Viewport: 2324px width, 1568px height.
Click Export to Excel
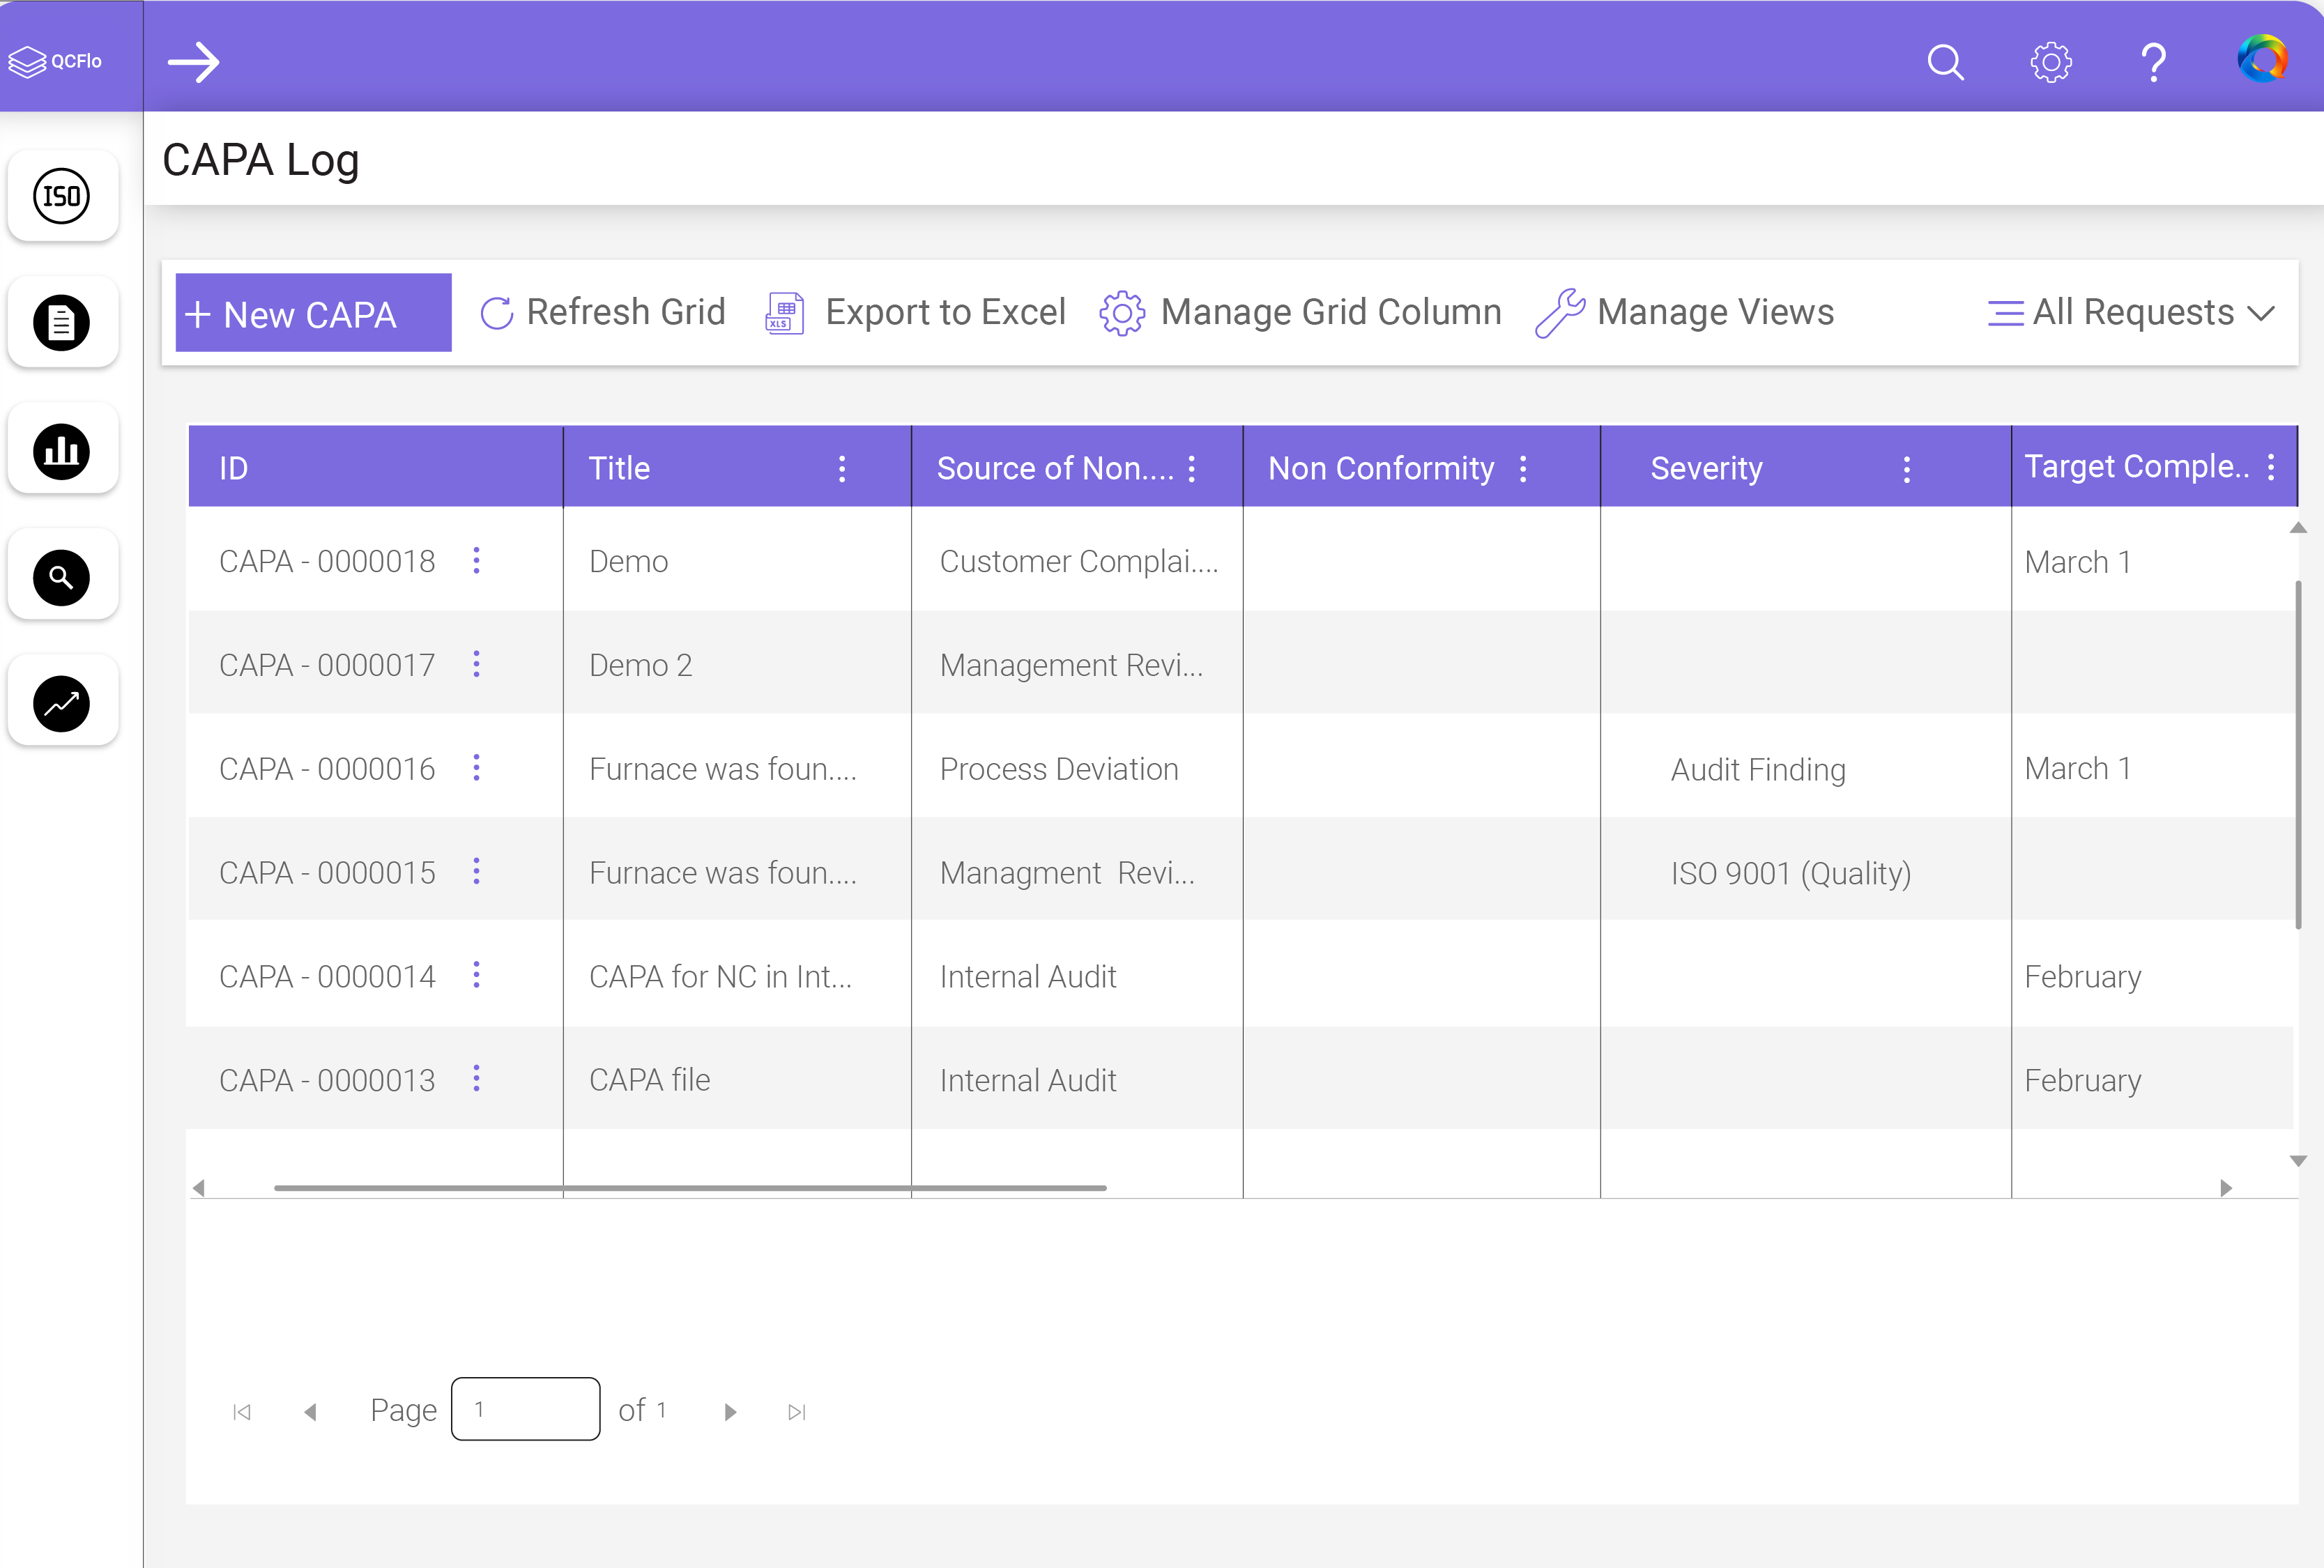click(915, 313)
